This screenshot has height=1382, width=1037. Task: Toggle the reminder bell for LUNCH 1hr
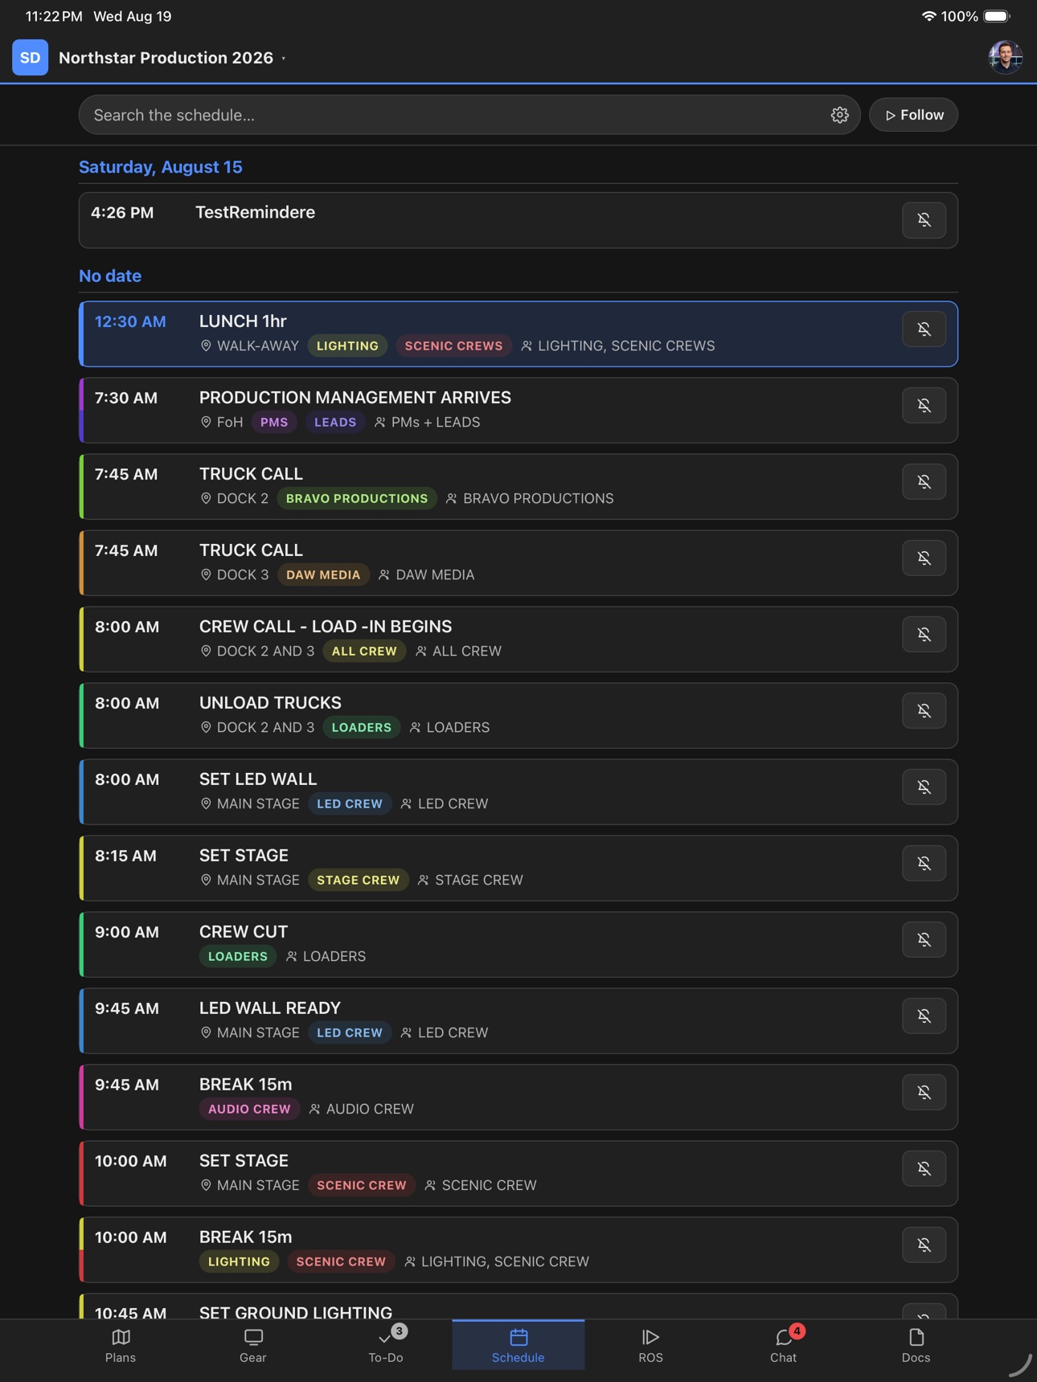(x=924, y=329)
